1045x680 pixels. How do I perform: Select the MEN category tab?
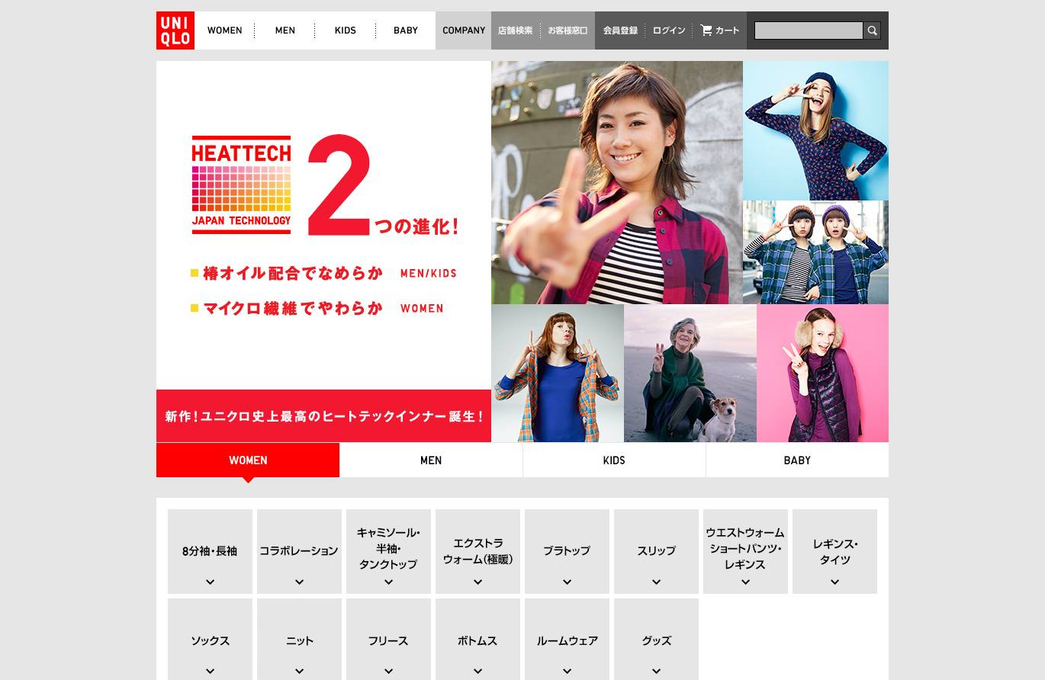click(431, 460)
